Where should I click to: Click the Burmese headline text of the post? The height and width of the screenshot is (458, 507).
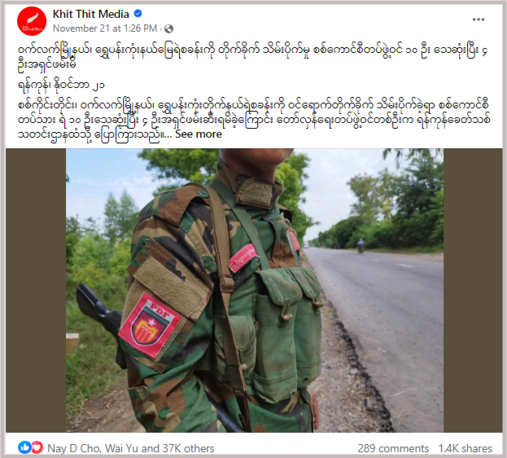pos(252,56)
